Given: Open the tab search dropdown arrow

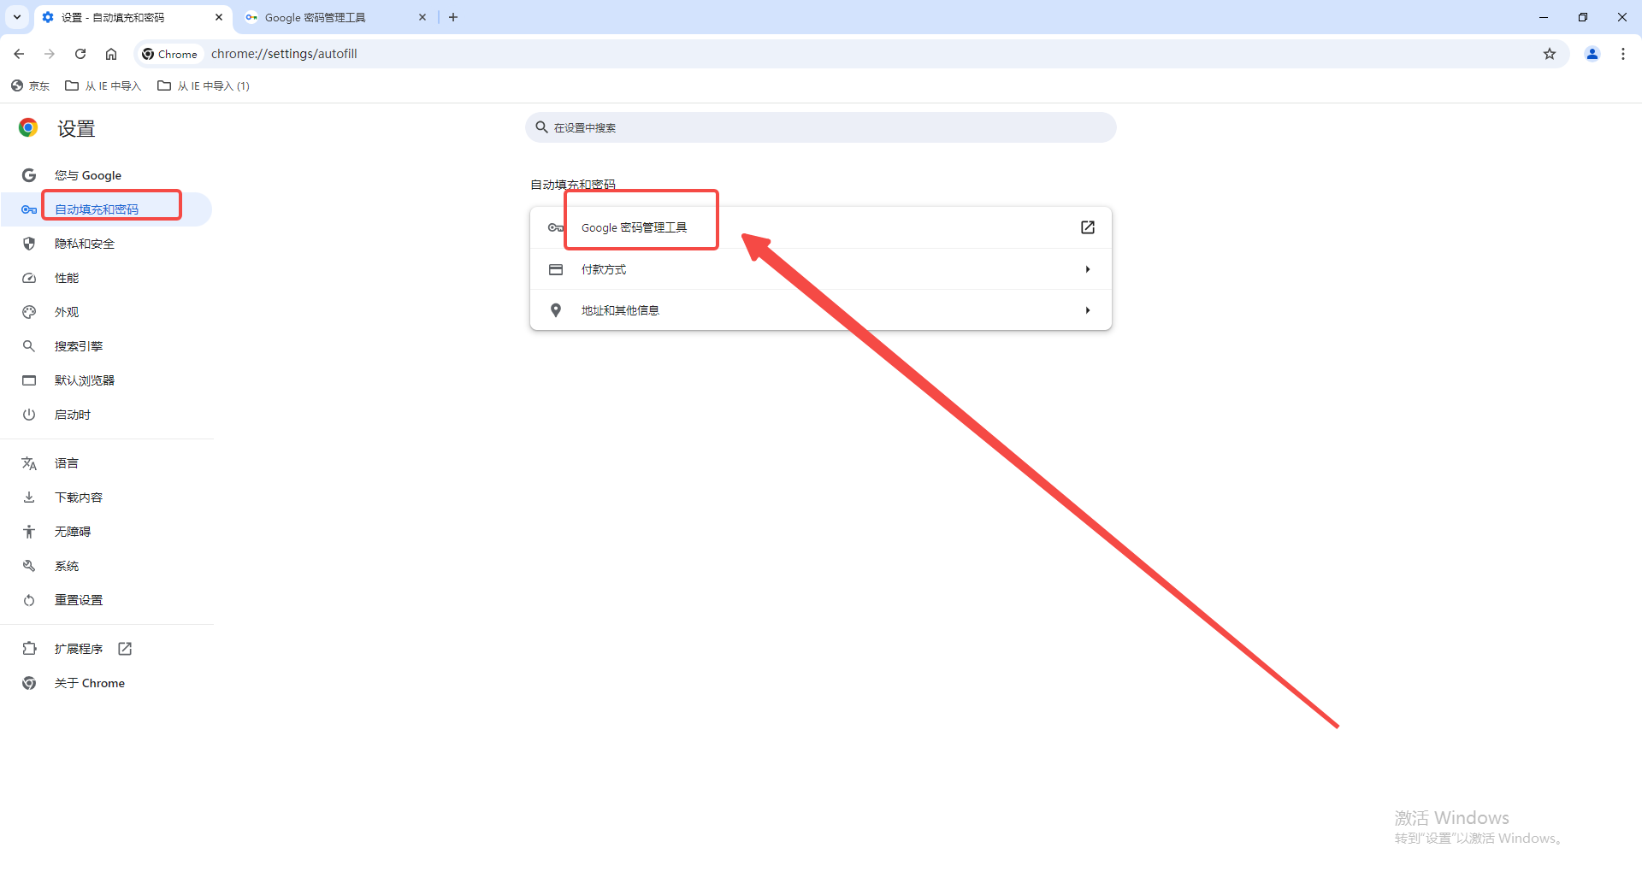Looking at the screenshot, I should click(x=17, y=17).
